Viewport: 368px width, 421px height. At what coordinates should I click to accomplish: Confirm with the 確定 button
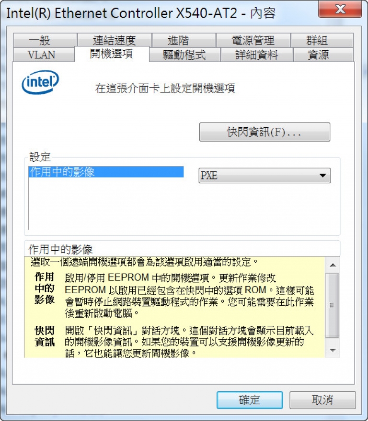click(x=250, y=400)
